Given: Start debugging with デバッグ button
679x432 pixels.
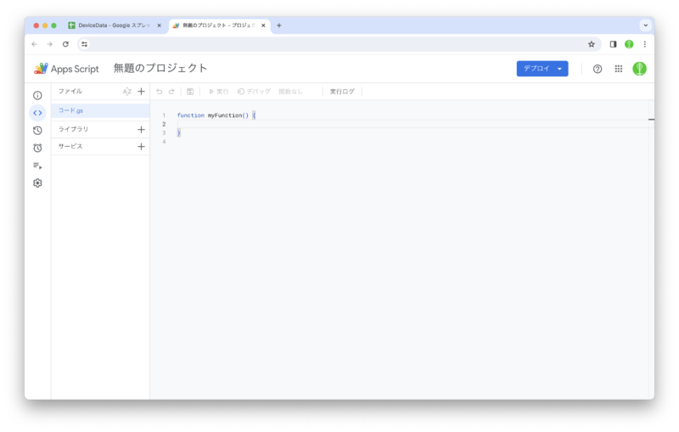Looking at the screenshot, I should tap(254, 92).
